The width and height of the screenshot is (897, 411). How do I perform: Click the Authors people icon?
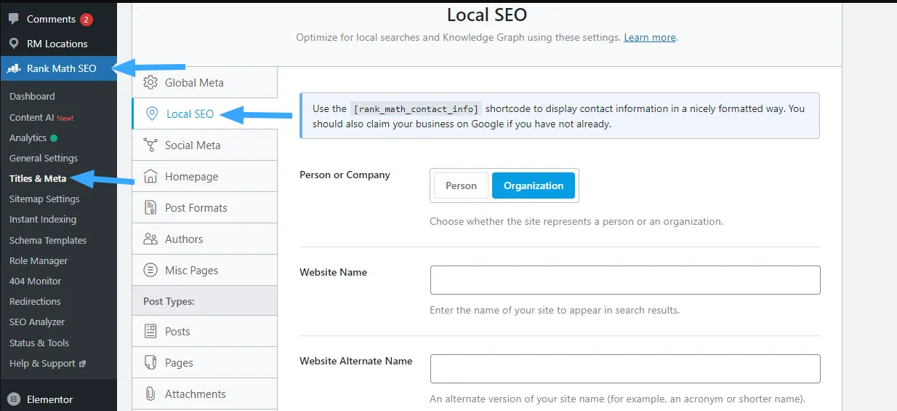click(x=150, y=239)
